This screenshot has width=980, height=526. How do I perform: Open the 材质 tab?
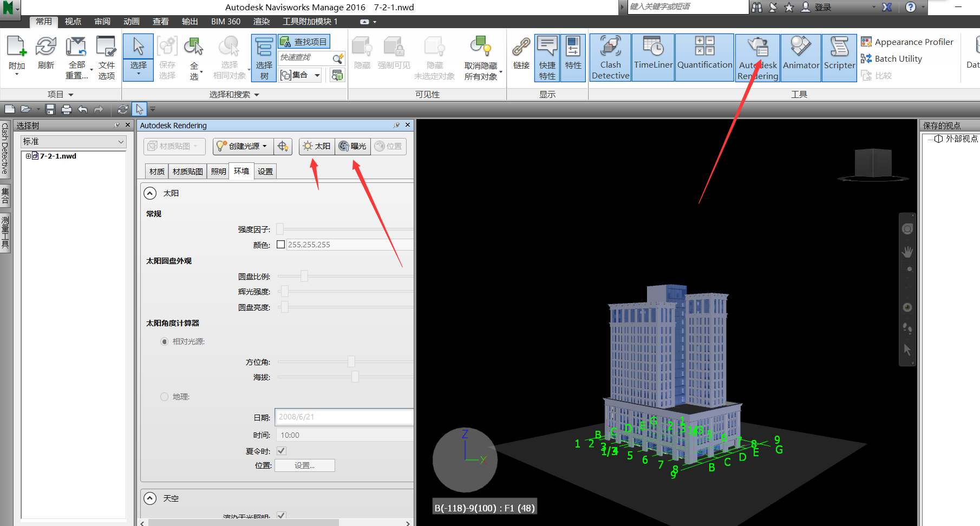point(157,172)
